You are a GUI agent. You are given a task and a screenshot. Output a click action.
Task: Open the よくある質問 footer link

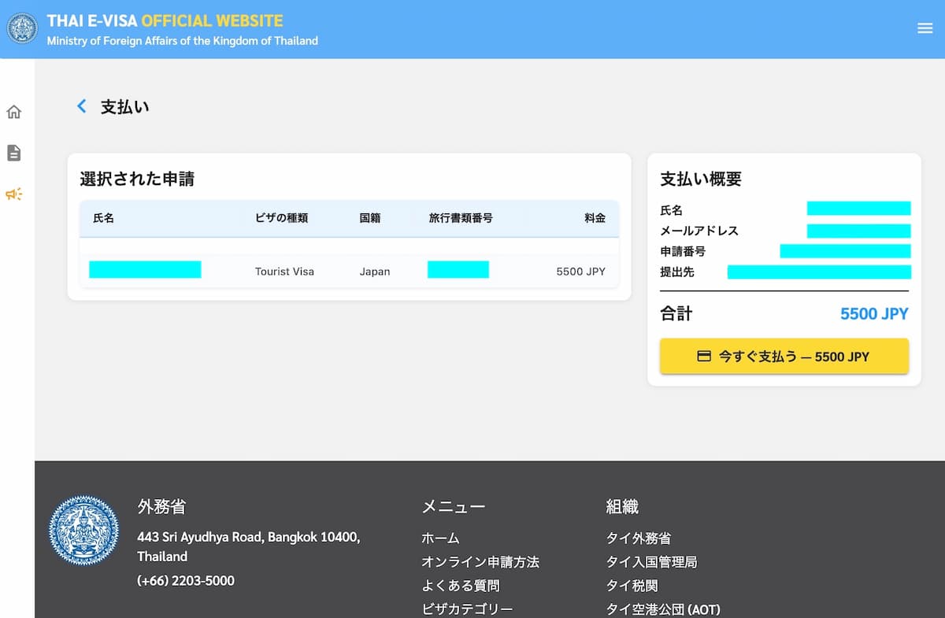coord(460,586)
